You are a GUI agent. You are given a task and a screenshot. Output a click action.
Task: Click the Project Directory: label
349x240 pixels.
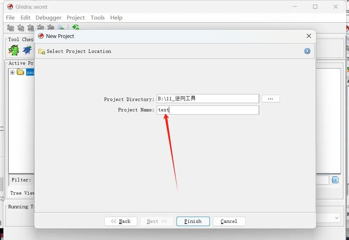tap(129, 99)
